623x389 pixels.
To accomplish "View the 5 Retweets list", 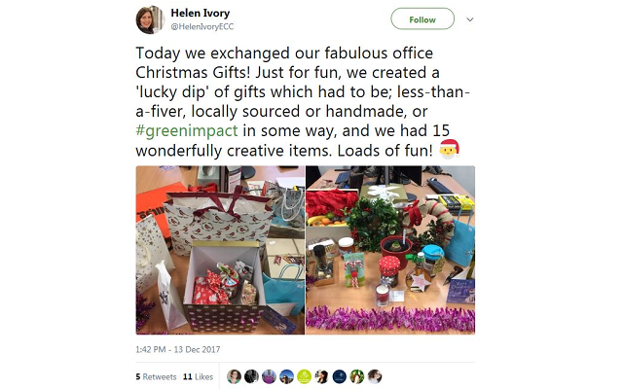I will coord(159,376).
